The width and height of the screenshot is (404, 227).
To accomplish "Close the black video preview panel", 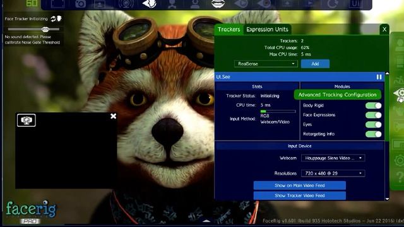I will coord(113,116).
